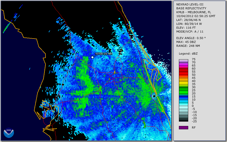Click the '-25' legend value

[x=194, y=121]
